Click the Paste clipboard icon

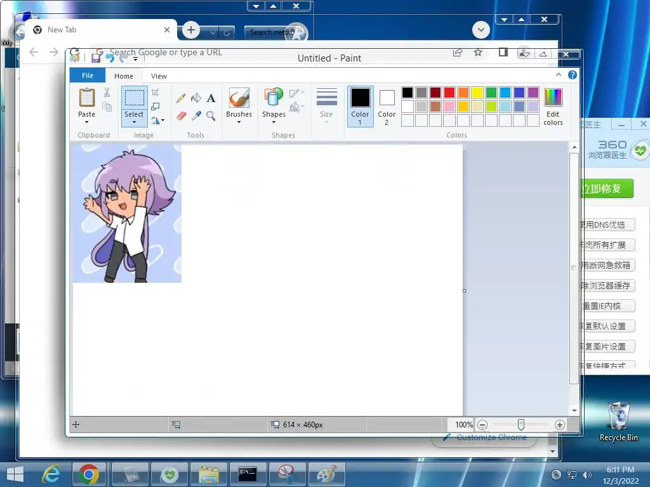pyautogui.click(x=86, y=98)
